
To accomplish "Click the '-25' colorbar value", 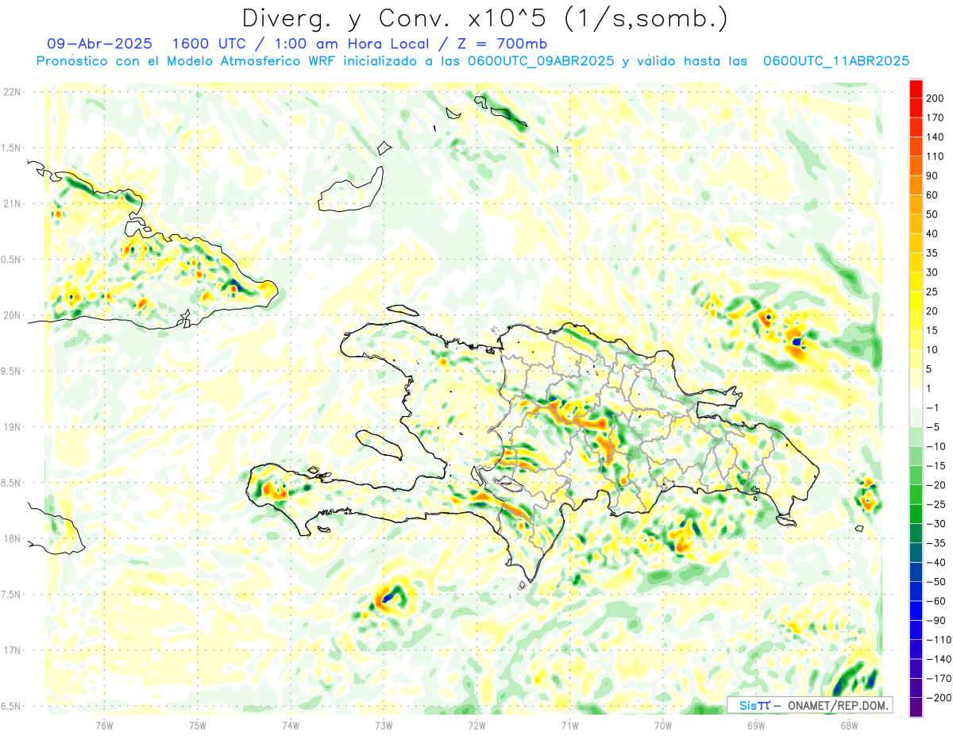I will point(935,504).
